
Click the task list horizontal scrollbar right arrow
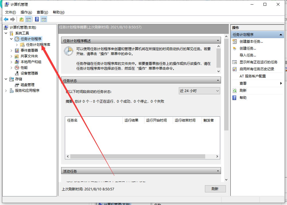217,156
